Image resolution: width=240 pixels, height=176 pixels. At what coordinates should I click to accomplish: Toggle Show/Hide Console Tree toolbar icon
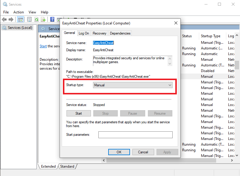(x=21, y=19)
